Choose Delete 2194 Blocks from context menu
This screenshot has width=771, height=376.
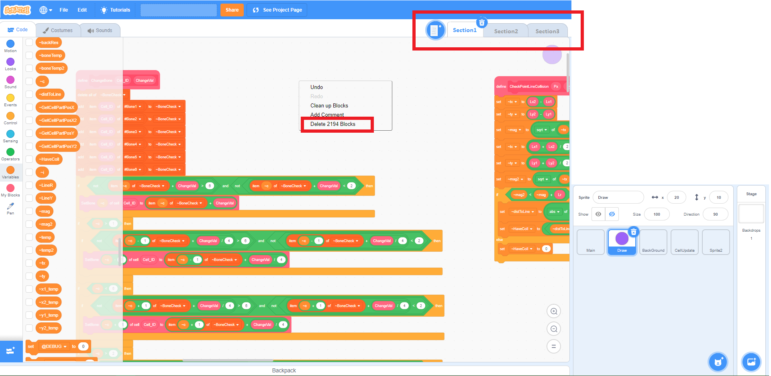tap(332, 124)
